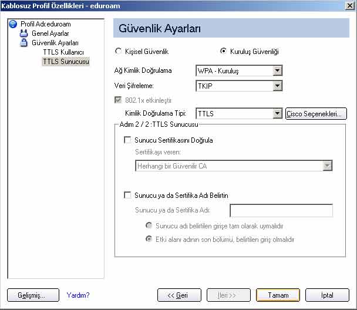Image resolution: width=357 pixels, height=310 pixels.
Task: Enable Sunucu ya da Sertifika Adı Belirtin
Action: pyautogui.click(x=127, y=195)
